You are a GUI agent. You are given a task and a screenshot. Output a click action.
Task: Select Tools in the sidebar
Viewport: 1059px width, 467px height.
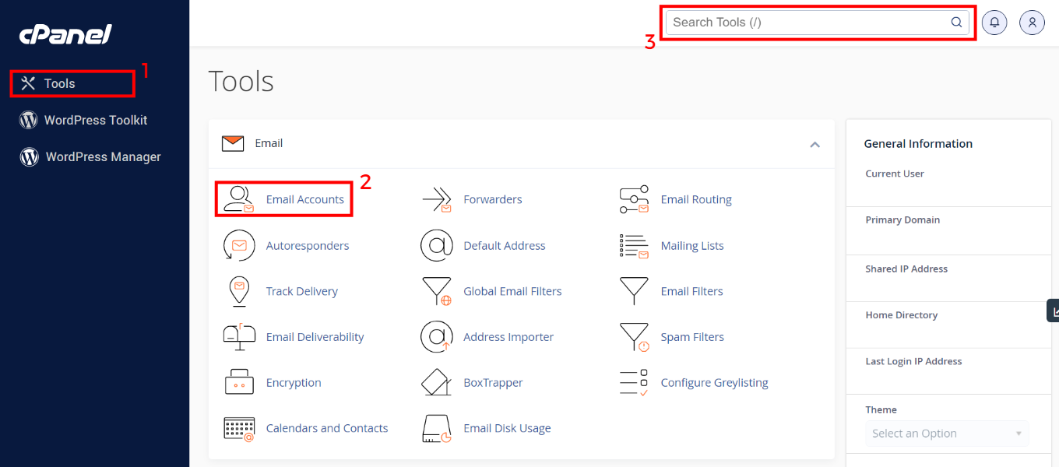tap(59, 83)
